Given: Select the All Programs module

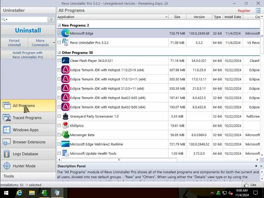Looking at the screenshot, I should tap(28, 105).
